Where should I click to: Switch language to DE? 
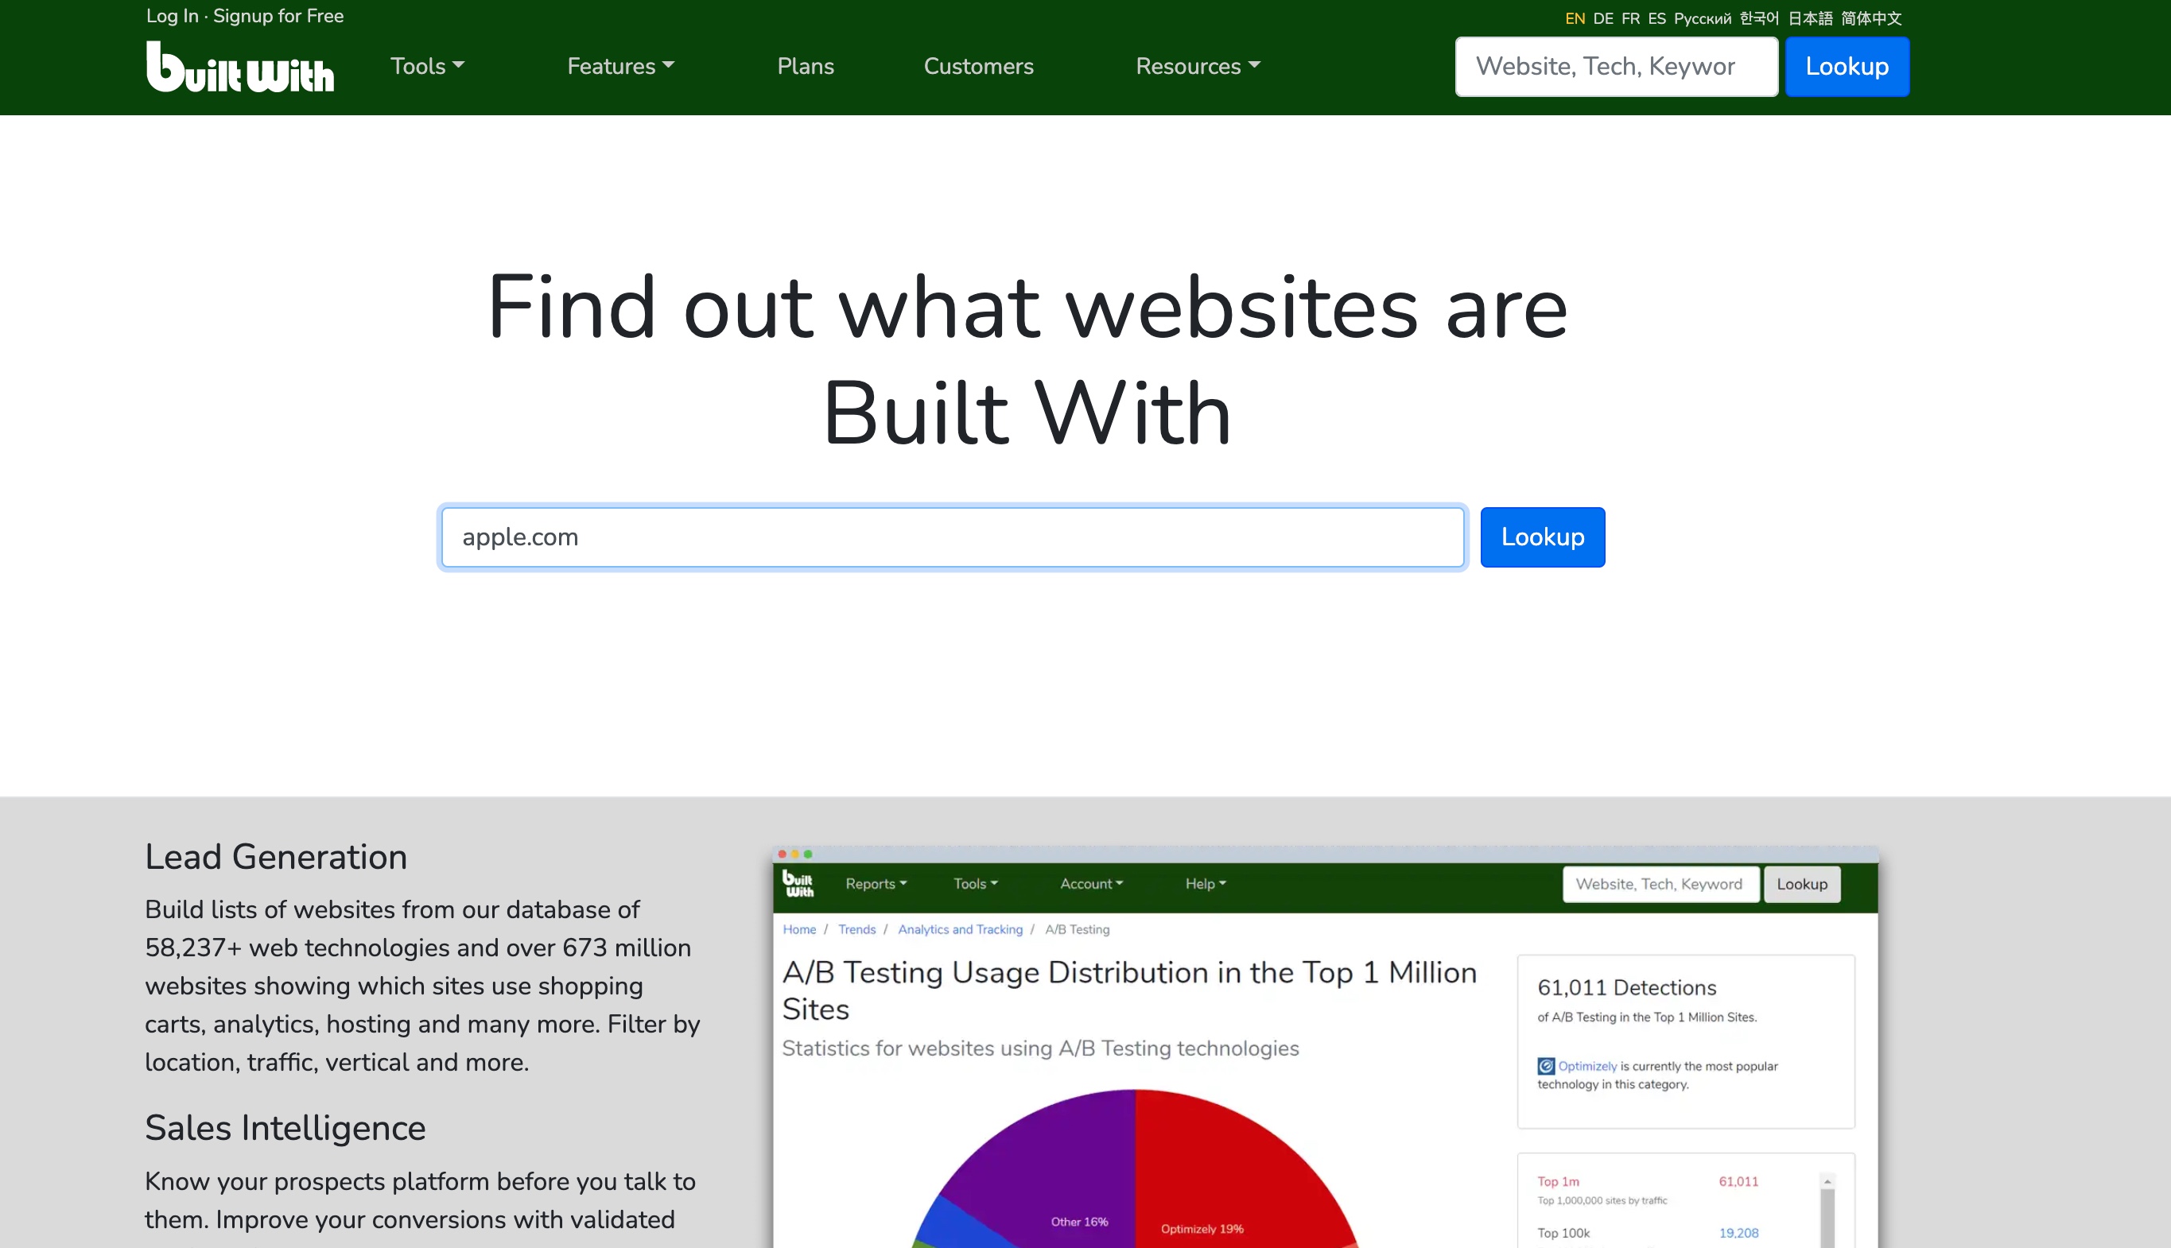click(1602, 19)
